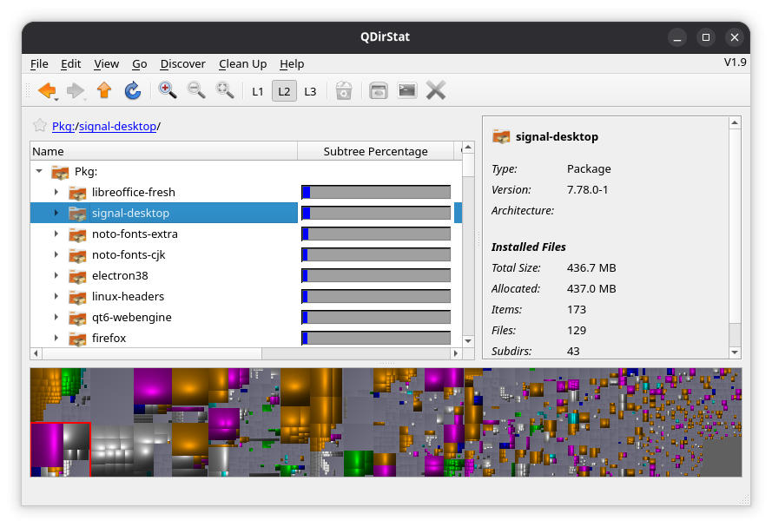This screenshot has width=772, height=527.
Task: Switch to layout L2
Action: pyautogui.click(x=284, y=91)
